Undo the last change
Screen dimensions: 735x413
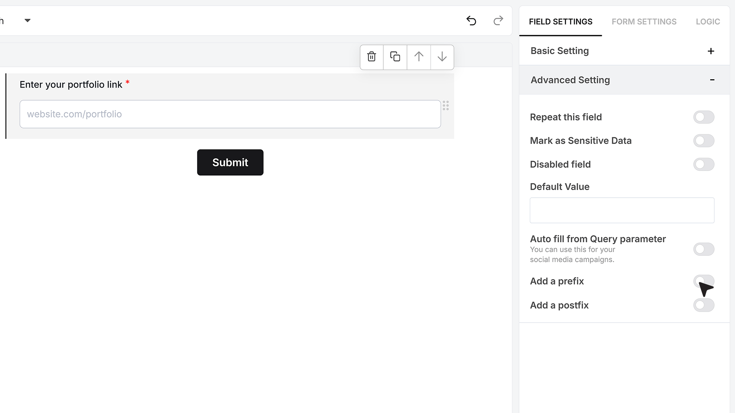pyautogui.click(x=471, y=21)
